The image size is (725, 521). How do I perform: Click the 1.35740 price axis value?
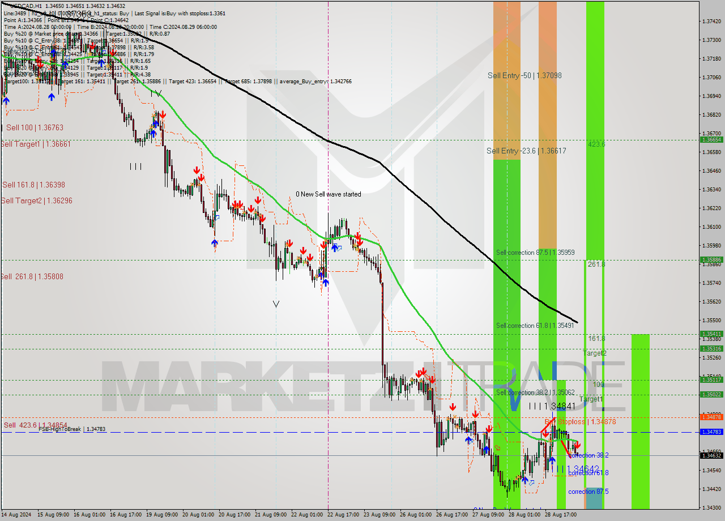tap(711, 283)
